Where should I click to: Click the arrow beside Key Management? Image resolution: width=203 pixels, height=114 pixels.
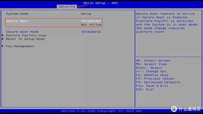[3, 46]
